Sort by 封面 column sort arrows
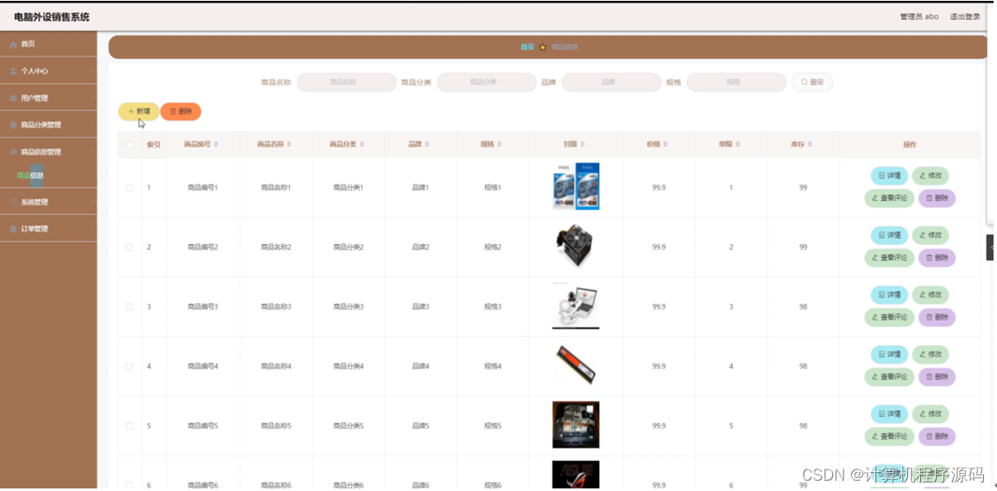The image size is (997, 491). pos(583,145)
